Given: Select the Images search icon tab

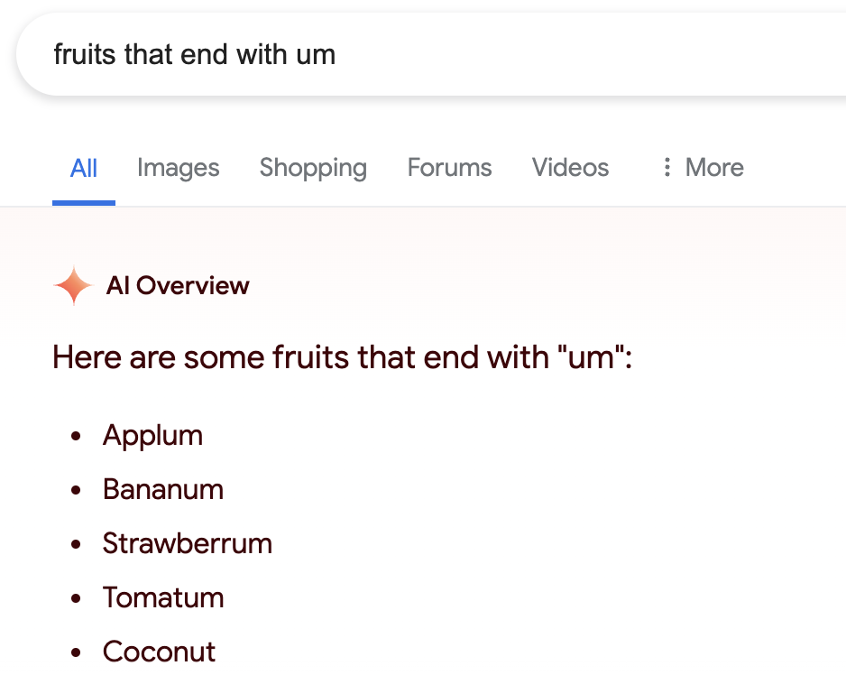Looking at the screenshot, I should (178, 168).
